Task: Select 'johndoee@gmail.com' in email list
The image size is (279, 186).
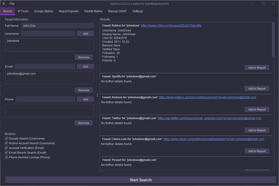Action: [x=21, y=73]
